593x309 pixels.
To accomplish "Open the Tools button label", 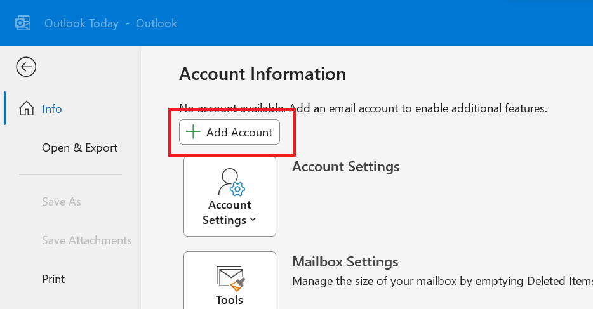I will (229, 299).
